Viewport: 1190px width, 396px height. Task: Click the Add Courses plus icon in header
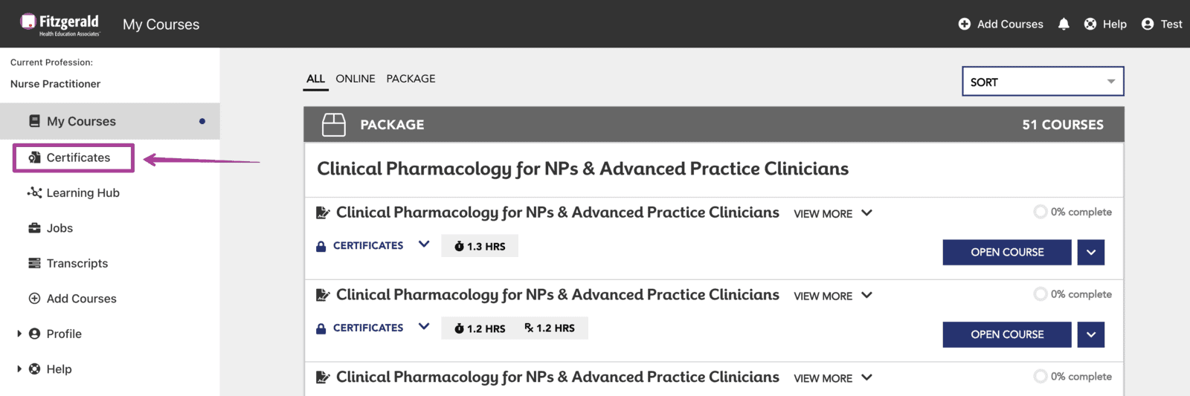coord(965,24)
